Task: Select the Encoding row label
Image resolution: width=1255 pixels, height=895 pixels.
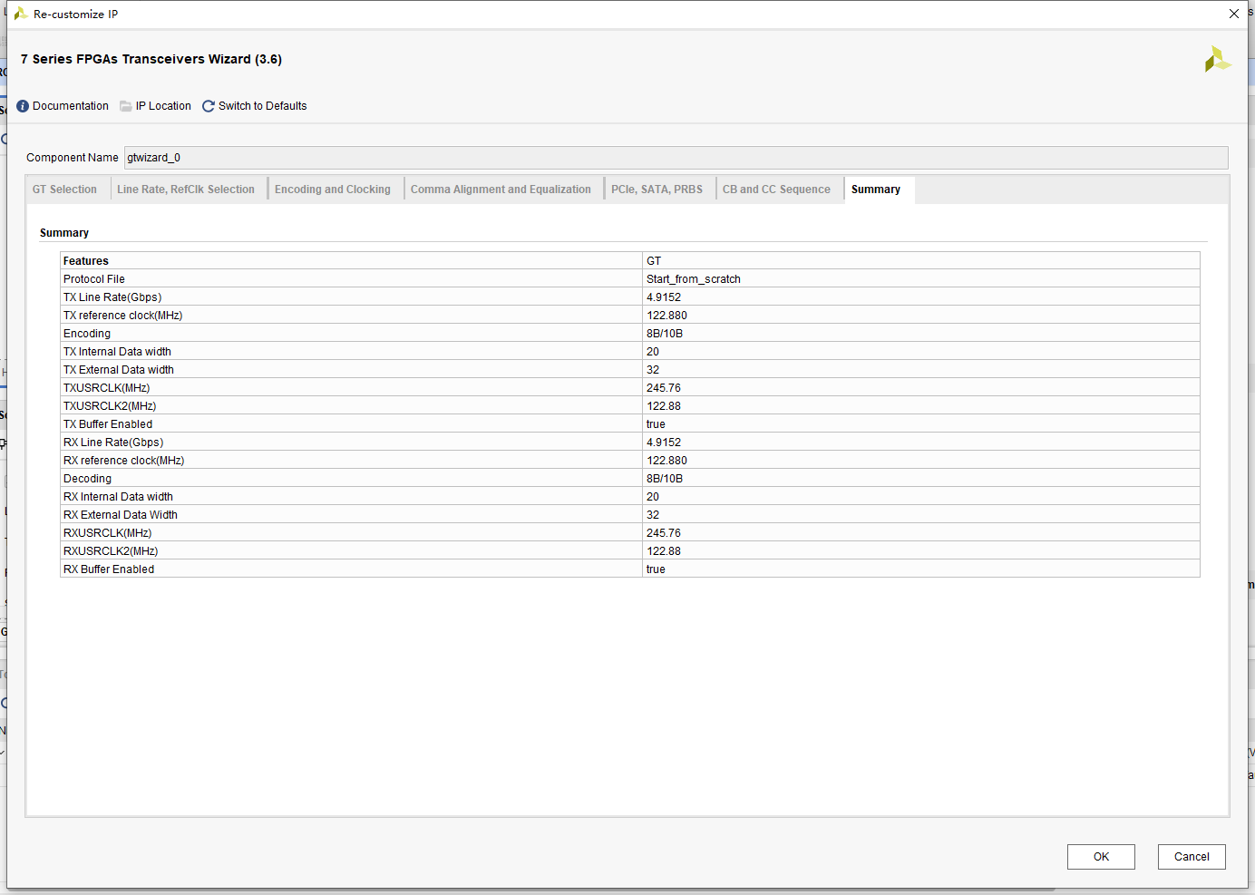Action: point(87,334)
